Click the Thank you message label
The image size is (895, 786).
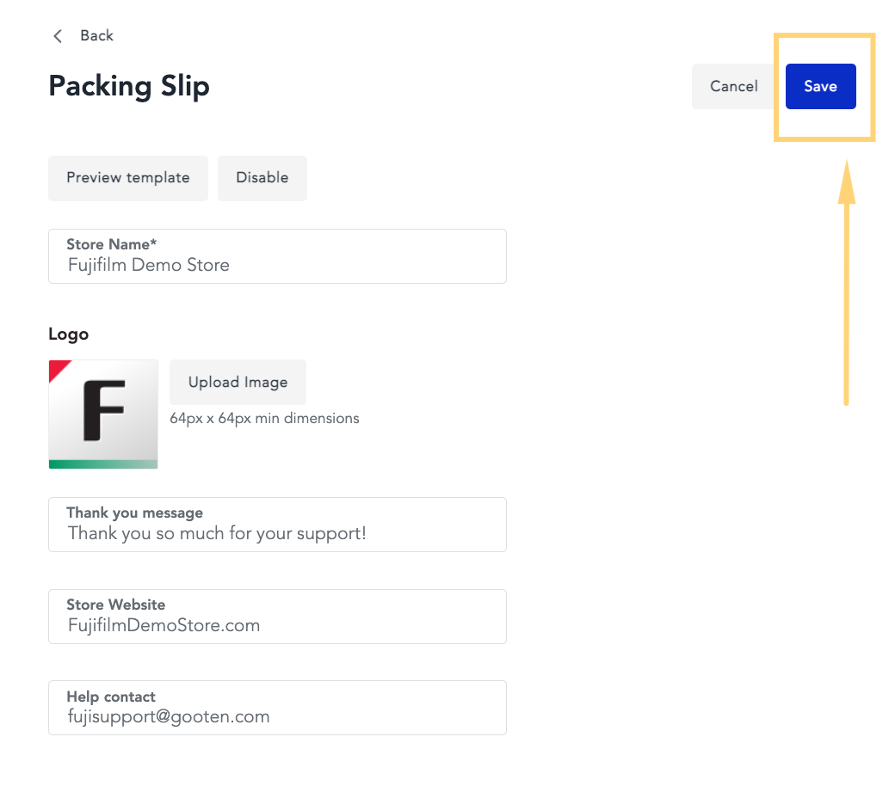tap(135, 513)
